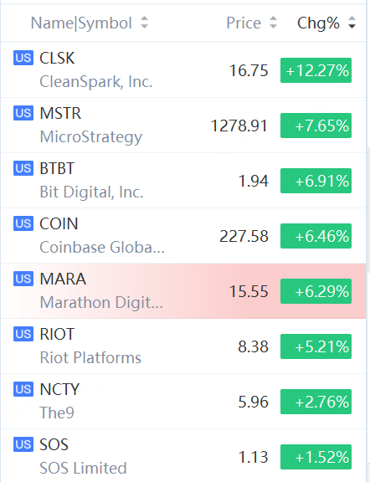Click the Chg% column header label

coord(318,23)
